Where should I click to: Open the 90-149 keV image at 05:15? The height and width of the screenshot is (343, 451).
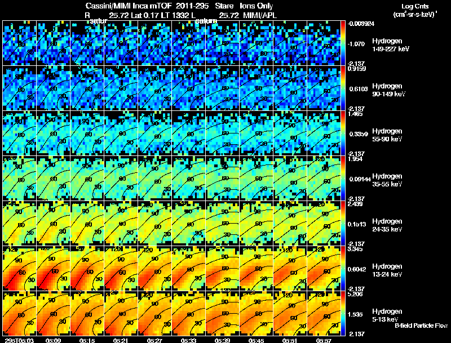click(x=87, y=88)
